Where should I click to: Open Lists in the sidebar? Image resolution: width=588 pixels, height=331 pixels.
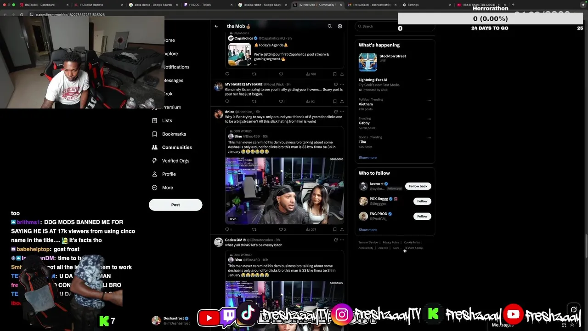click(x=162, y=120)
